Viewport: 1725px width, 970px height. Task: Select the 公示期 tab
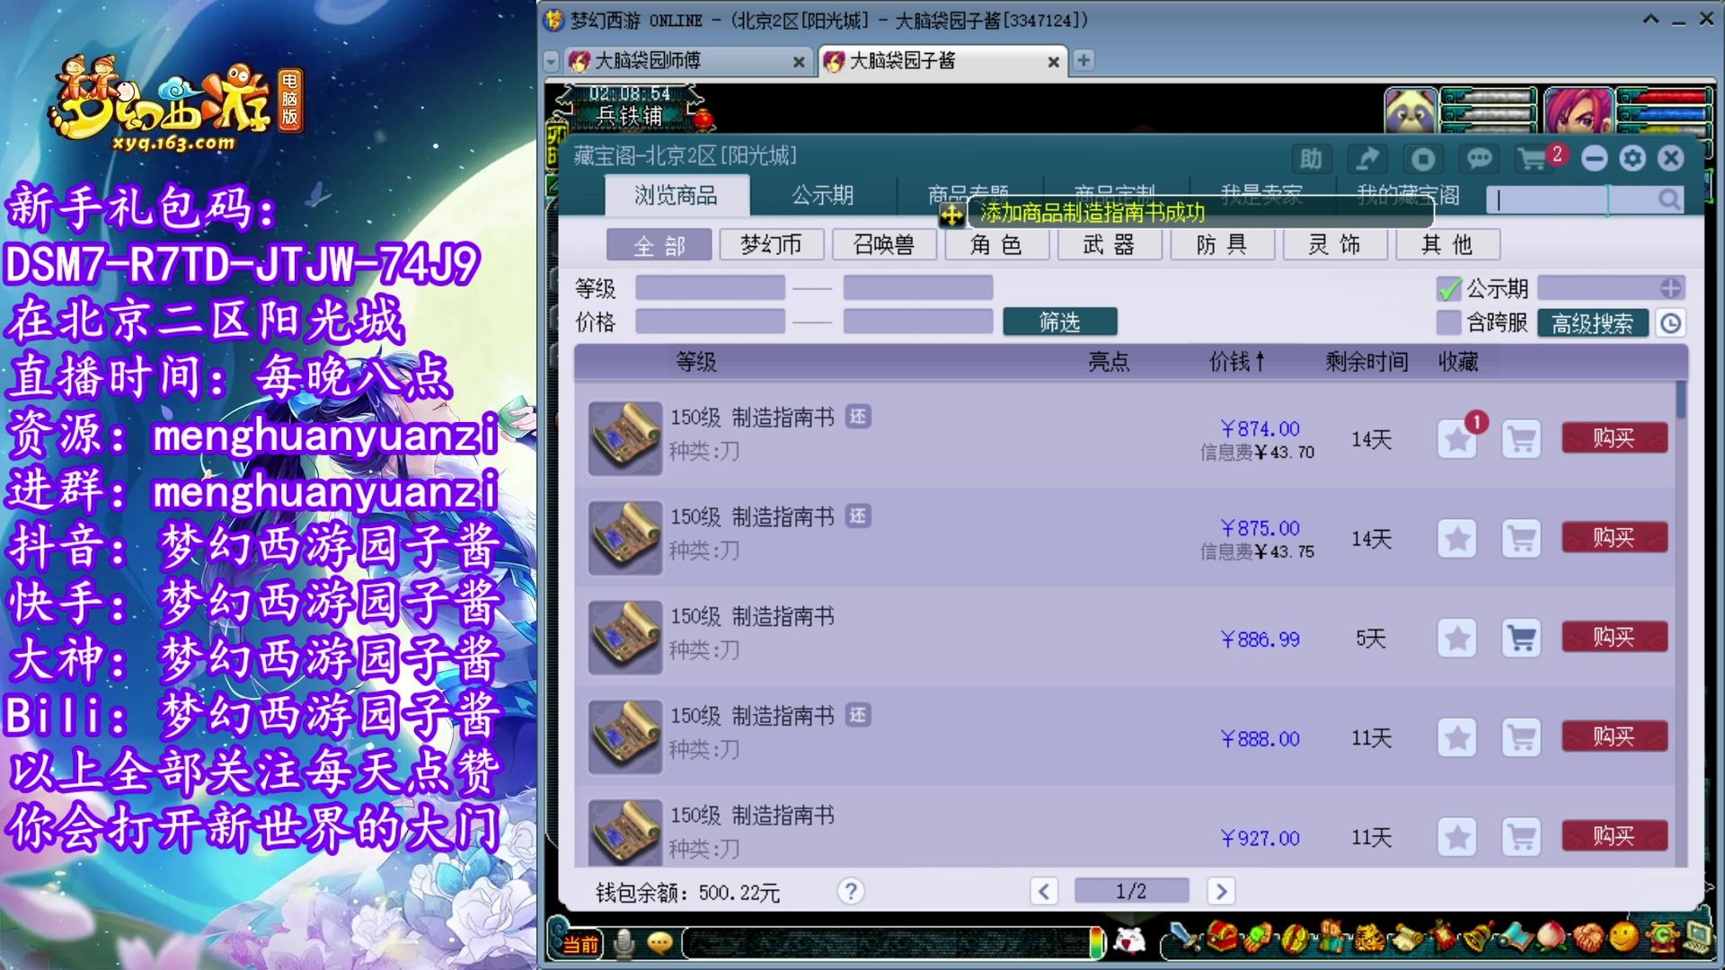pos(822,195)
